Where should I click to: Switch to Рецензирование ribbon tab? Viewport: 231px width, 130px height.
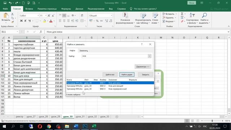(x=96, y=9)
